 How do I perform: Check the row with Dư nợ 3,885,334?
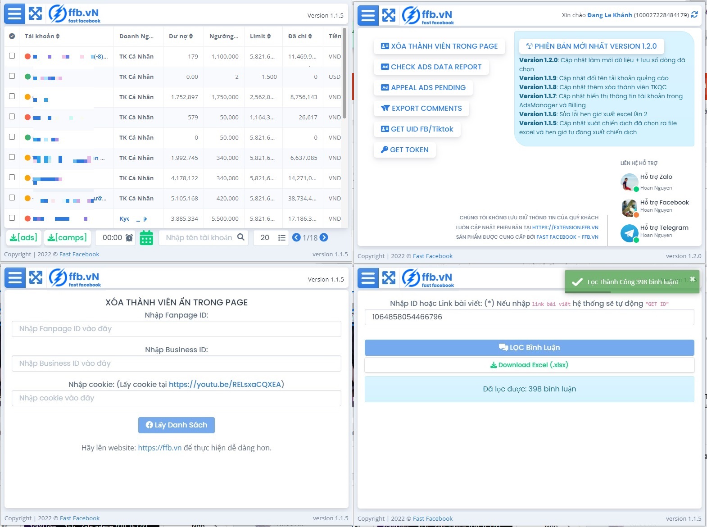point(12,218)
